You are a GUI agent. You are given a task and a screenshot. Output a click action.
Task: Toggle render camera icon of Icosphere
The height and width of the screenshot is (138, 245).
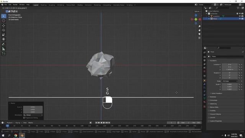(x=242, y=16)
